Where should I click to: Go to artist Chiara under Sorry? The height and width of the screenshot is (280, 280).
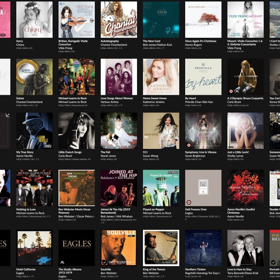pos(20,45)
